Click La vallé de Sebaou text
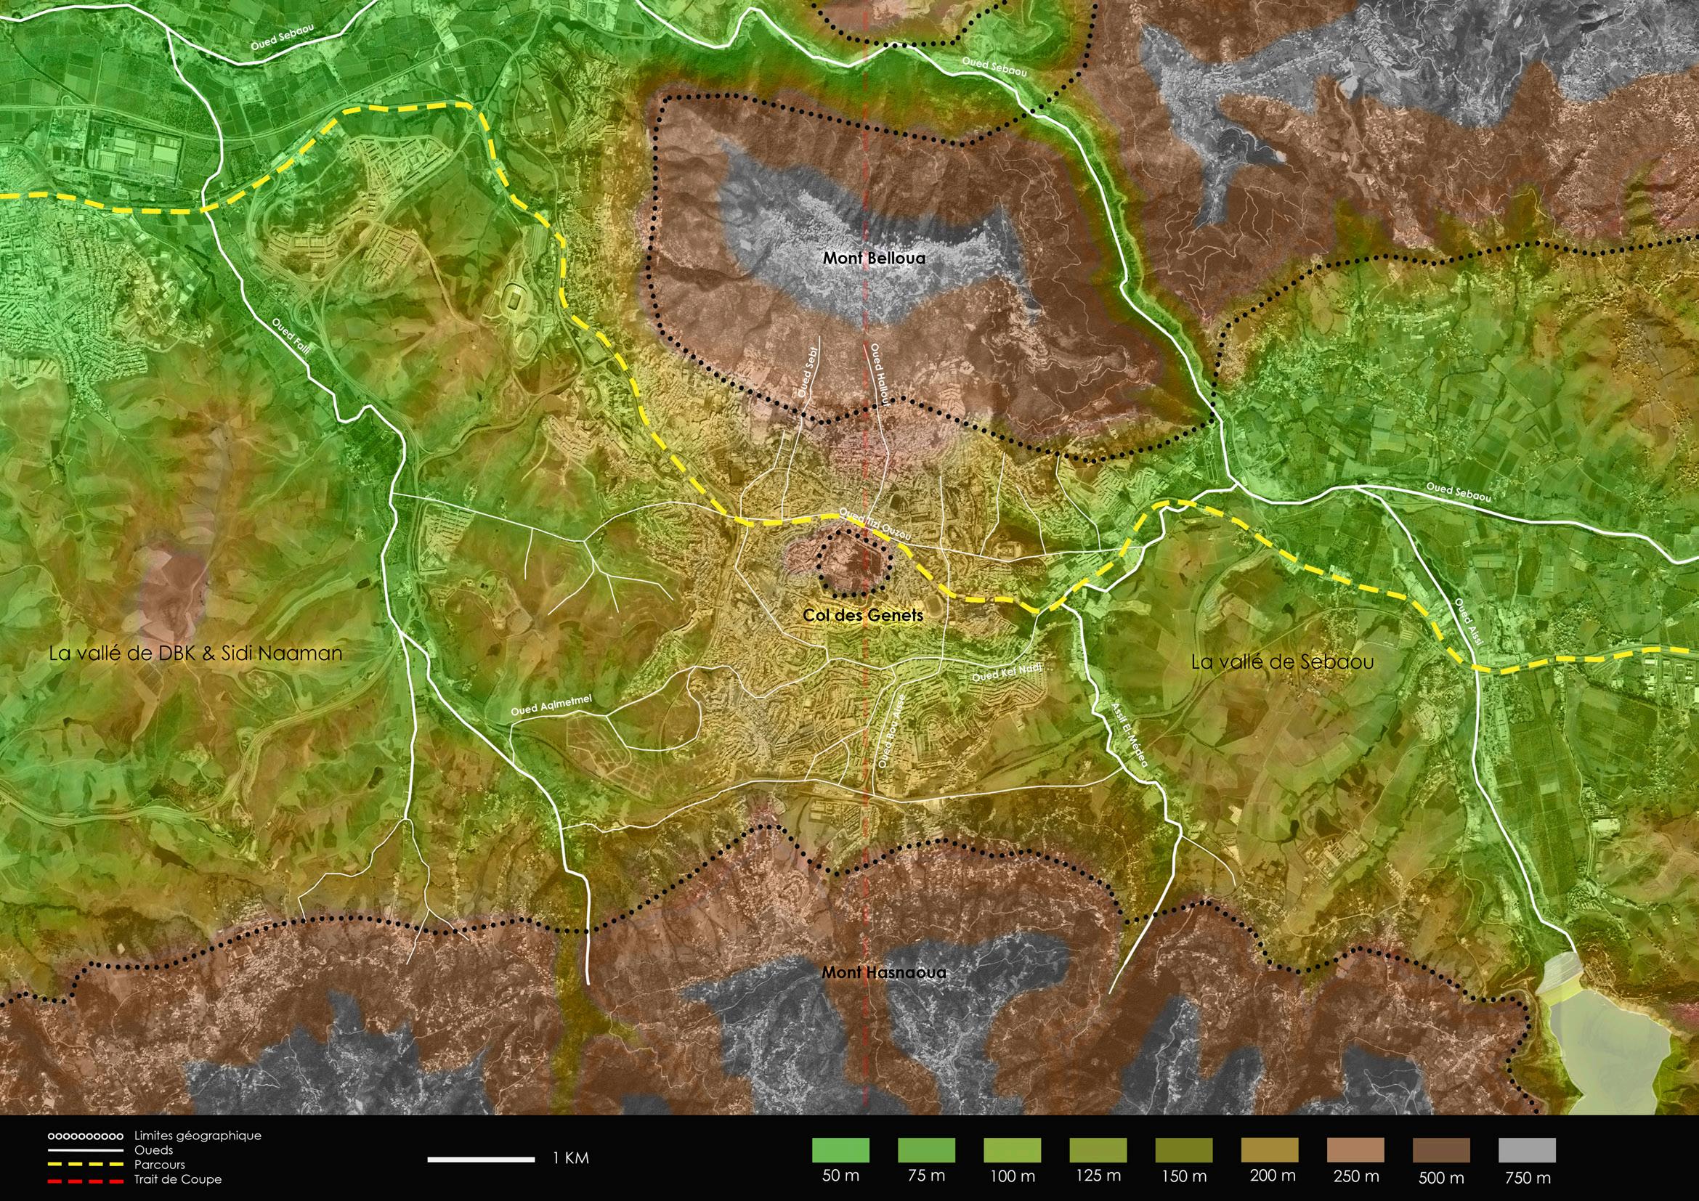The width and height of the screenshot is (1699, 1201). [1282, 663]
